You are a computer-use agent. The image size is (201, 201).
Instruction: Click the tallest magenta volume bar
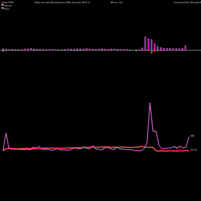(x=145, y=43)
